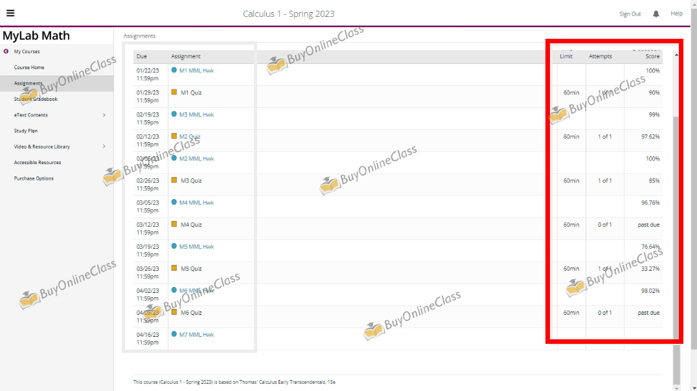Open the Study Plan page
The height and width of the screenshot is (391, 697).
tap(26, 131)
